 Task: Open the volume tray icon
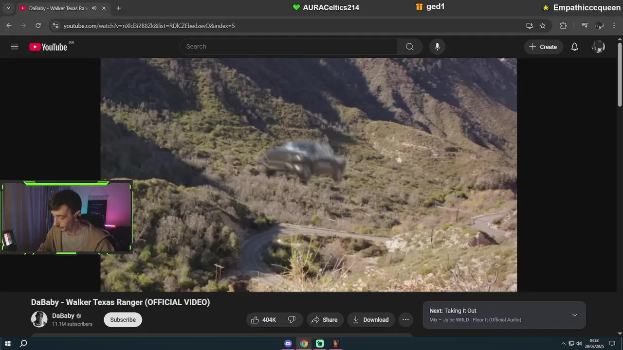(x=579, y=344)
